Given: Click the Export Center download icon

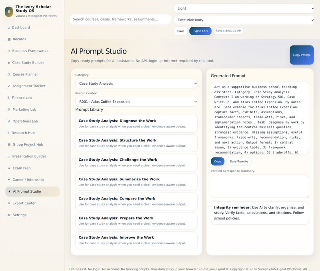Looking at the screenshot, I should pos(9,203).
